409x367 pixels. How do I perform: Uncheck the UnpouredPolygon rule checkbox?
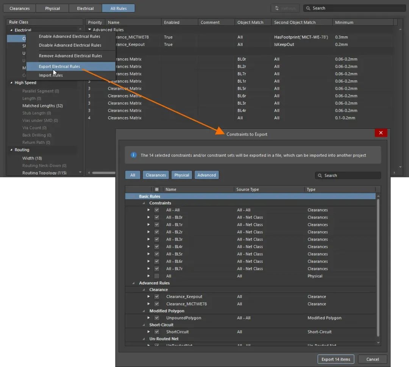pos(157,318)
